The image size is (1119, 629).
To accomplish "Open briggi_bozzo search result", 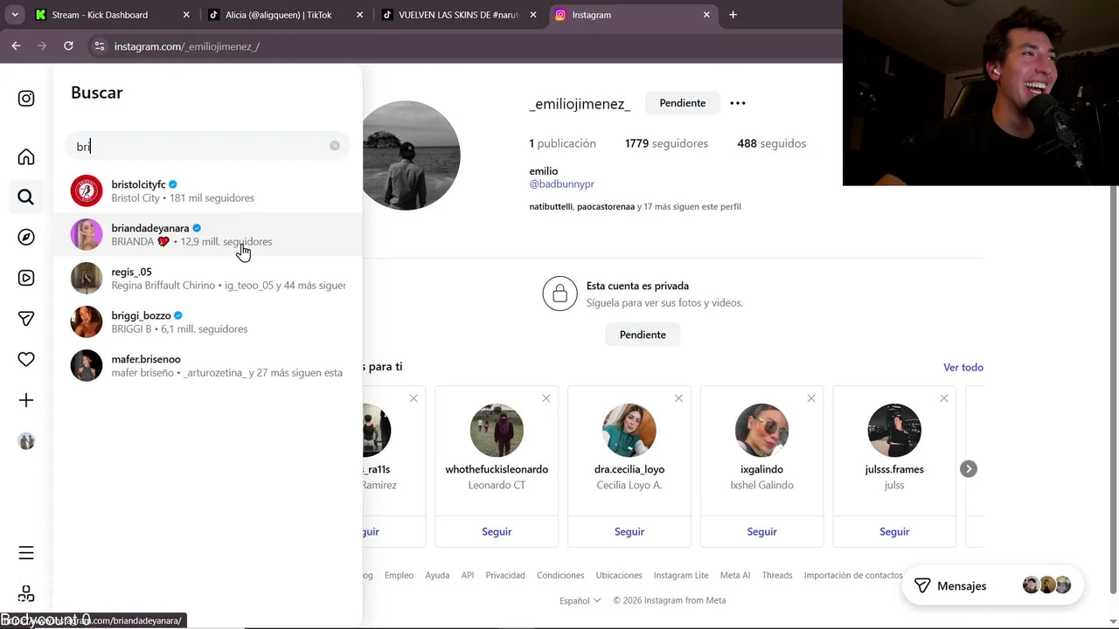I will pyautogui.click(x=207, y=321).
